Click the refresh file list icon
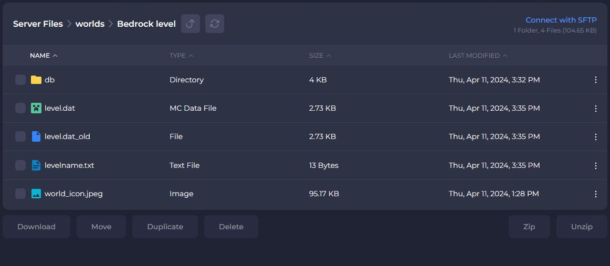Viewport: 610px width, 266px height. (x=215, y=24)
